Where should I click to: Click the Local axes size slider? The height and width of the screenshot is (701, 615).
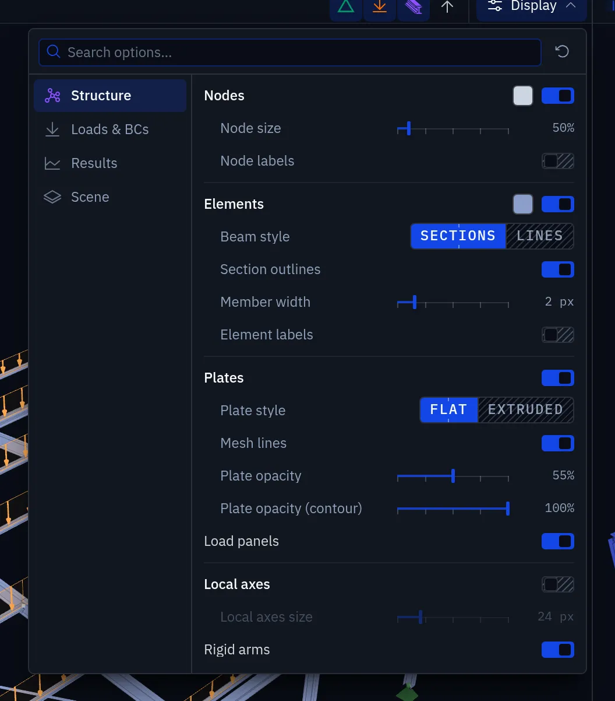click(x=453, y=617)
